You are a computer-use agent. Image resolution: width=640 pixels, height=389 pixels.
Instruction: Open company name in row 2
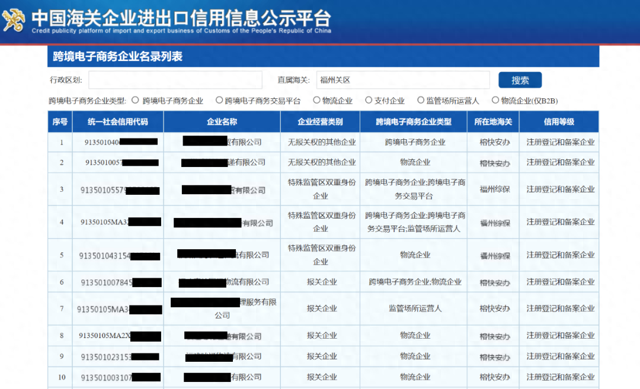coord(223,162)
